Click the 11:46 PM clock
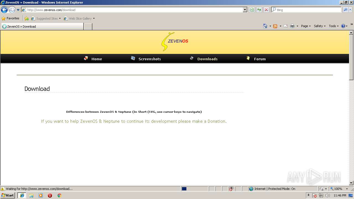354x199 pixels. click(340, 195)
